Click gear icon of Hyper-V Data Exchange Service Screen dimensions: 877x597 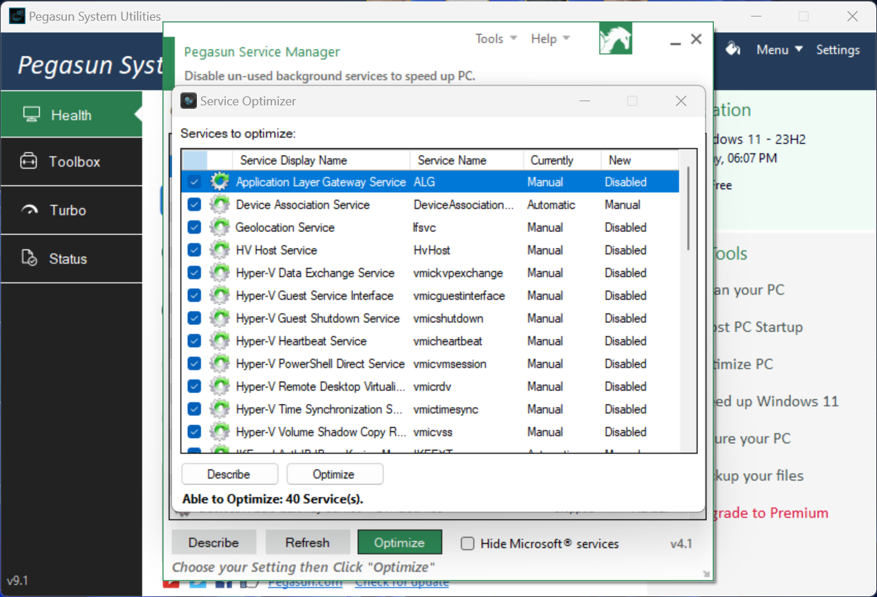(220, 273)
